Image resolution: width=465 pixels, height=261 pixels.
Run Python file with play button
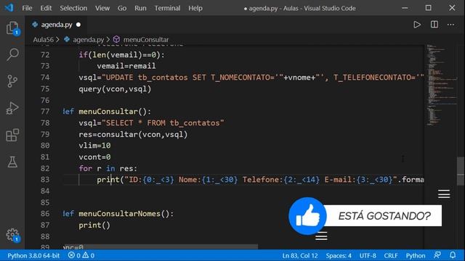[417, 25]
